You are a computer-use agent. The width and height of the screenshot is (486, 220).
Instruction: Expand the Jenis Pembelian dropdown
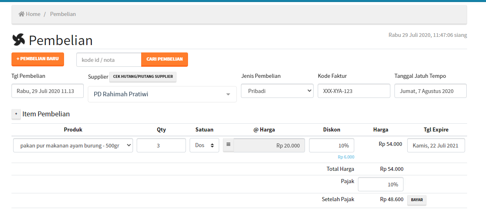point(277,91)
